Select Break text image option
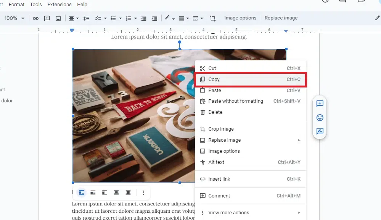 click(x=105, y=193)
